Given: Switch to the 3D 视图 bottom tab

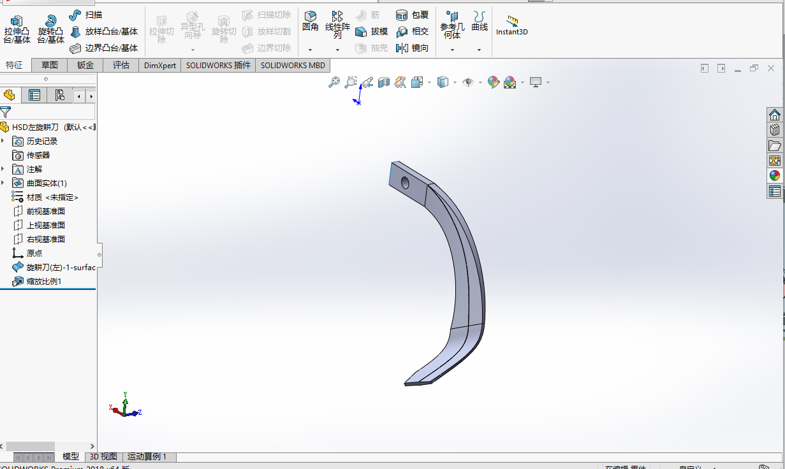Looking at the screenshot, I should coord(103,457).
